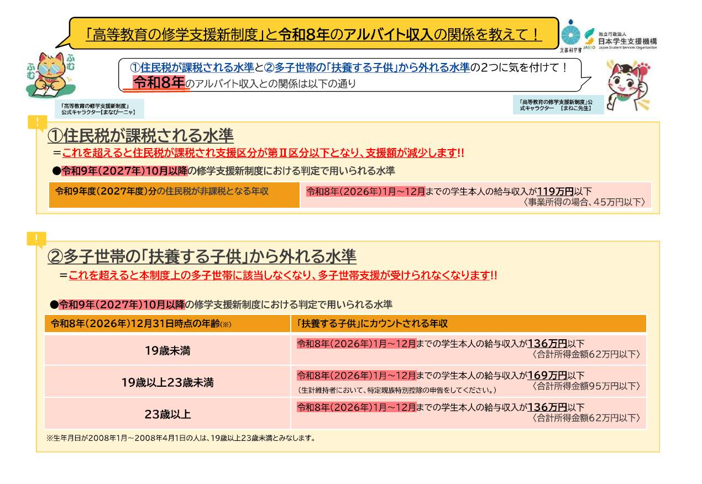702x484 pixels.
Task: Click the exclamation icon above section ②
Action: [x=36, y=239]
